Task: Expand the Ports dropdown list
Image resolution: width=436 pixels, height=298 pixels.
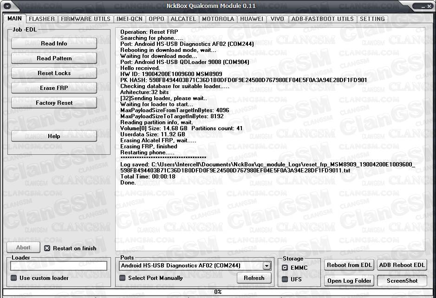Action: click(x=267, y=266)
